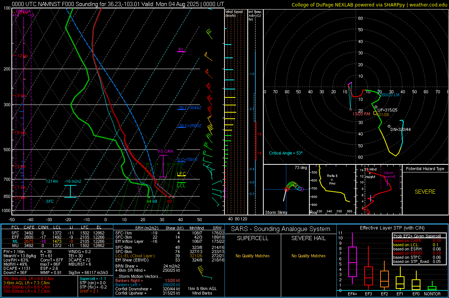Click surface temperature value 83
449x298 pixels.
pyautogui.click(x=170, y=201)
